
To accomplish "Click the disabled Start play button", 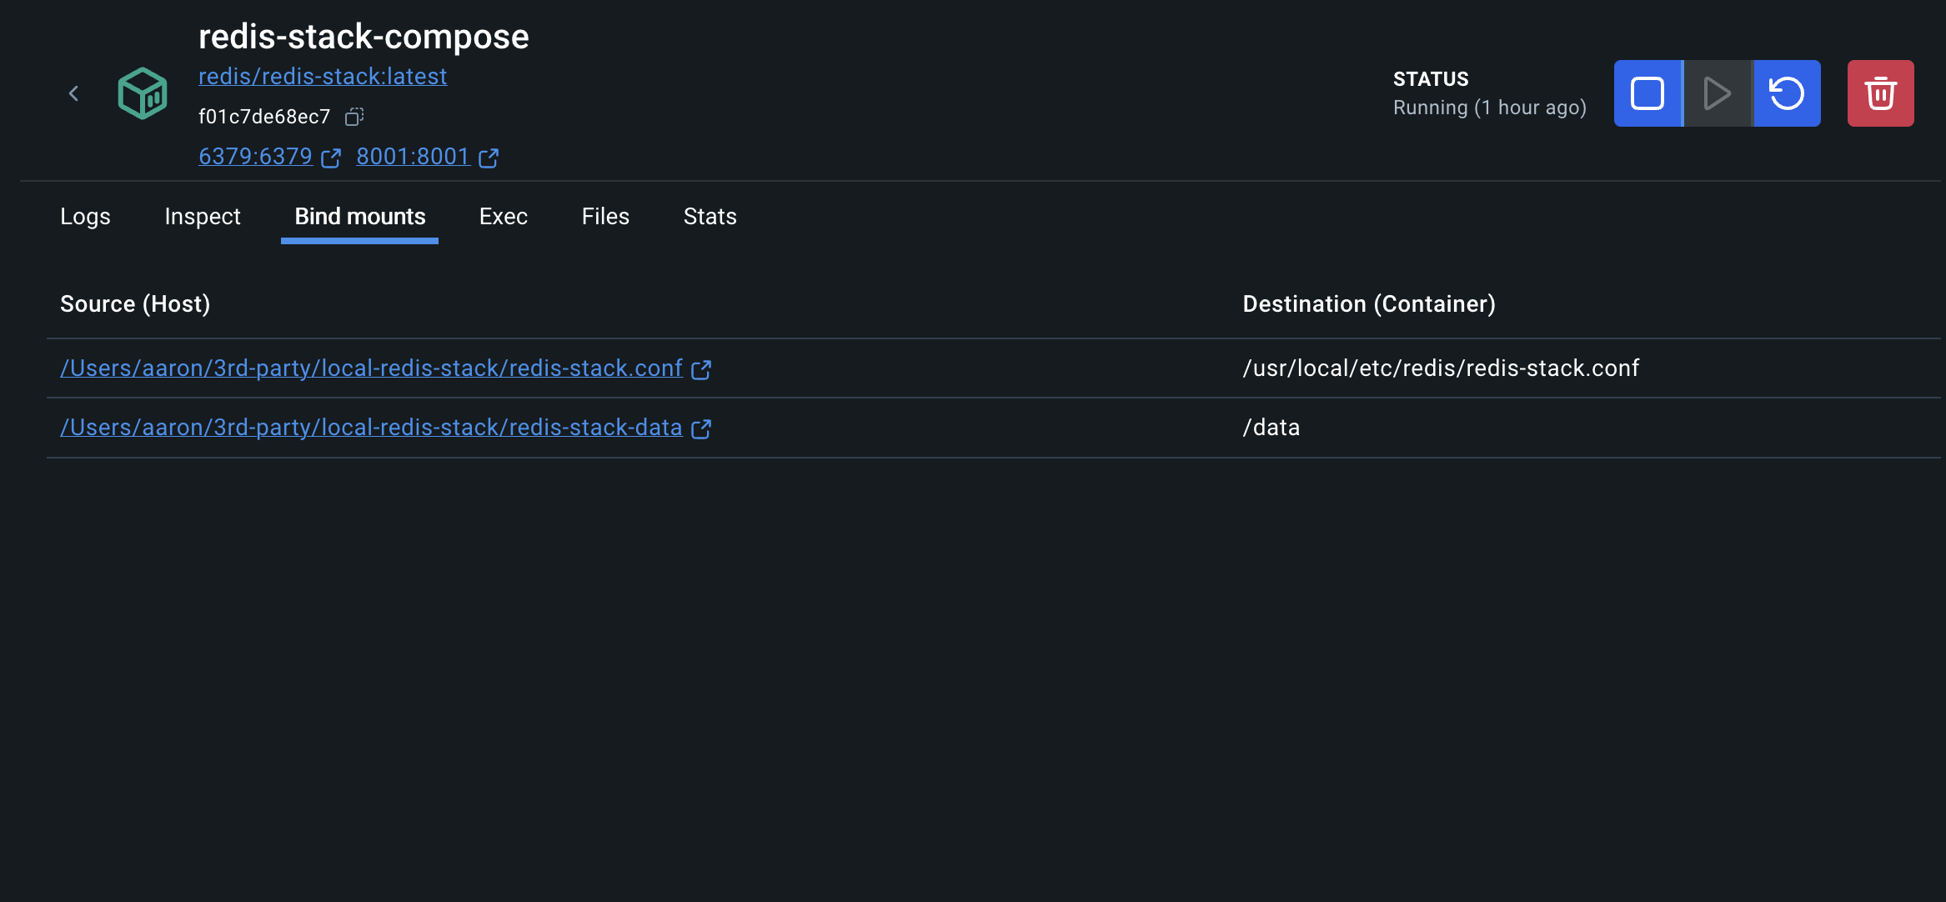I will [x=1716, y=93].
